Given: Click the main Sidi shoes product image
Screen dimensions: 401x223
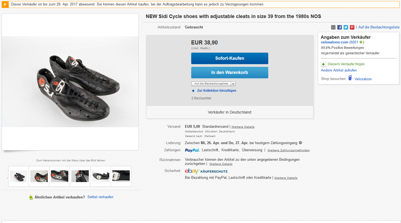Looking at the screenshot, I should 70,82.
